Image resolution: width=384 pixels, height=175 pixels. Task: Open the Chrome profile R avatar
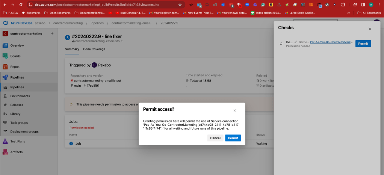pyautogui.click(x=371, y=5)
